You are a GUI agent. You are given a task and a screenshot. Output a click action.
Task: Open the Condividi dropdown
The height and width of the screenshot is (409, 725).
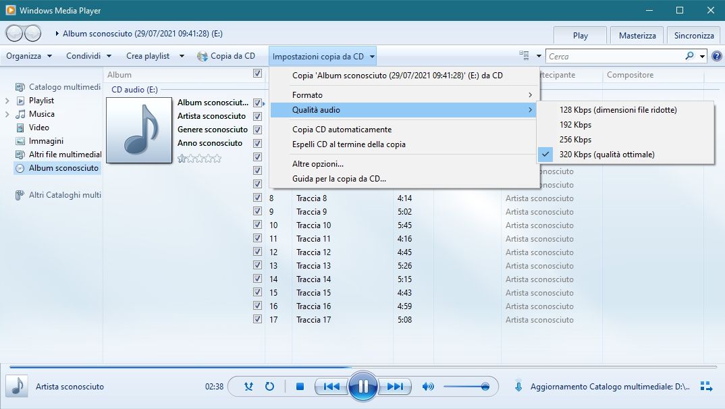click(x=89, y=56)
